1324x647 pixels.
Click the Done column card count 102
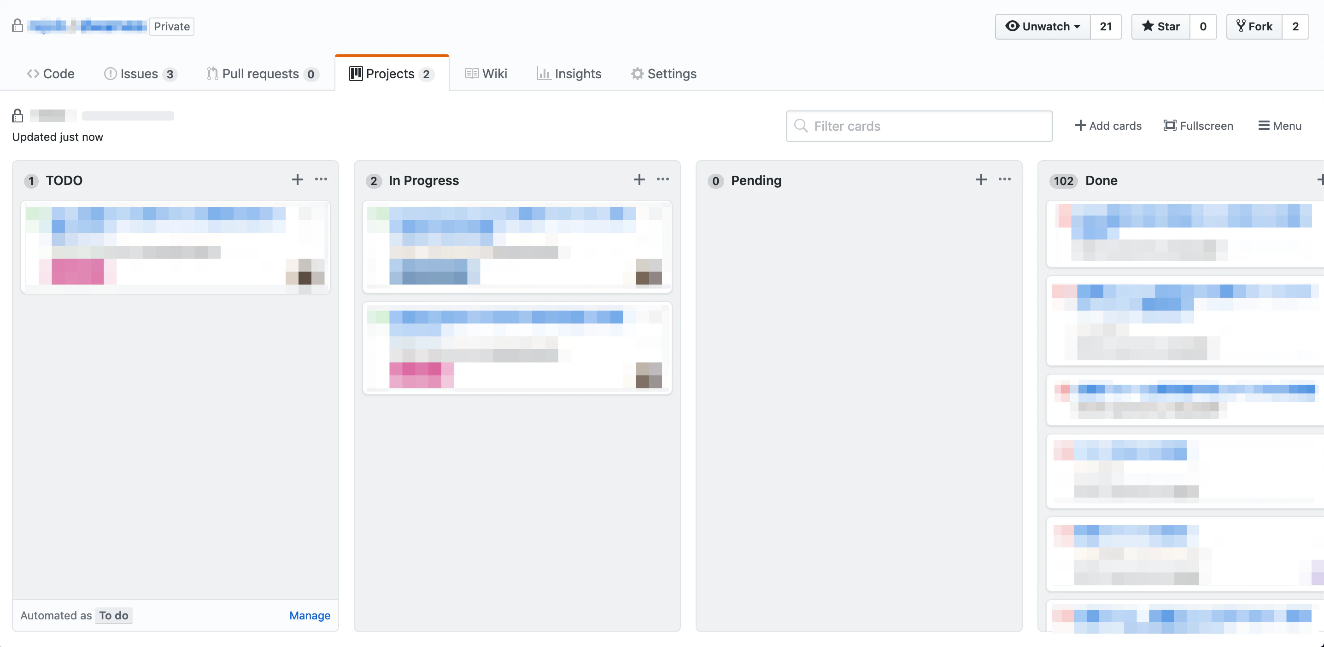coord(1063,181)
